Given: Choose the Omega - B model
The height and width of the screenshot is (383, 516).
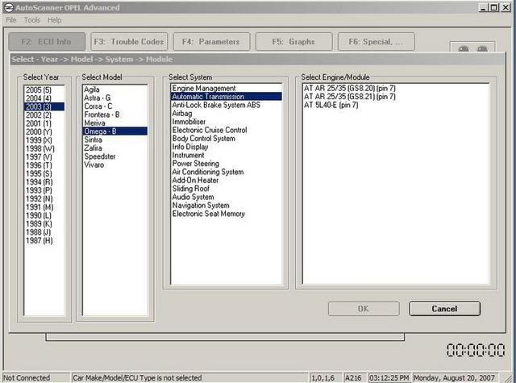Looking at the screenshot, I should [114, 131].
